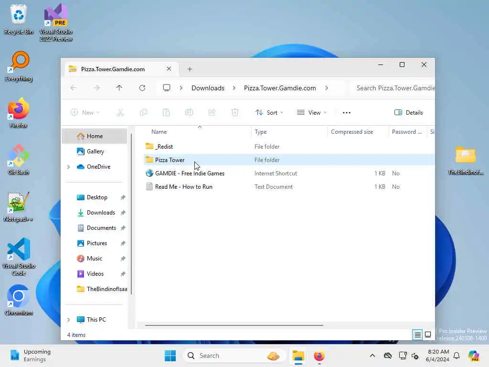The width and height of the screenshot is (489, 367).
Task: Open the See more ellipsis menu
Action: click(347, 113)
